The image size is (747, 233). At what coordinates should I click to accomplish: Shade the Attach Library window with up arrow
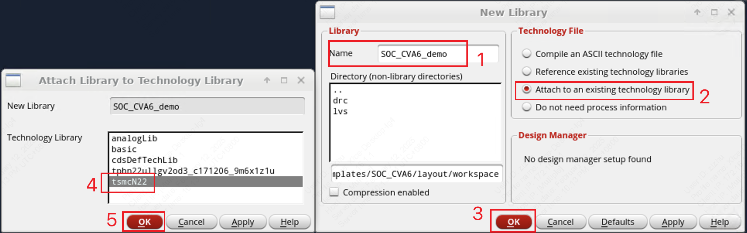coord(267,81)
